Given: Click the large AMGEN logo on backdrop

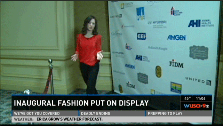Looking at the screenshot, I should click(176, 38).
